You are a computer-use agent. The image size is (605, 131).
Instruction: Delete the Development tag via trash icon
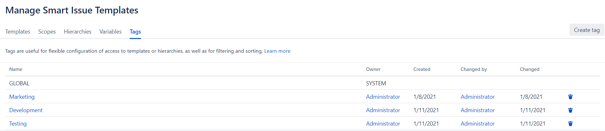570,110
